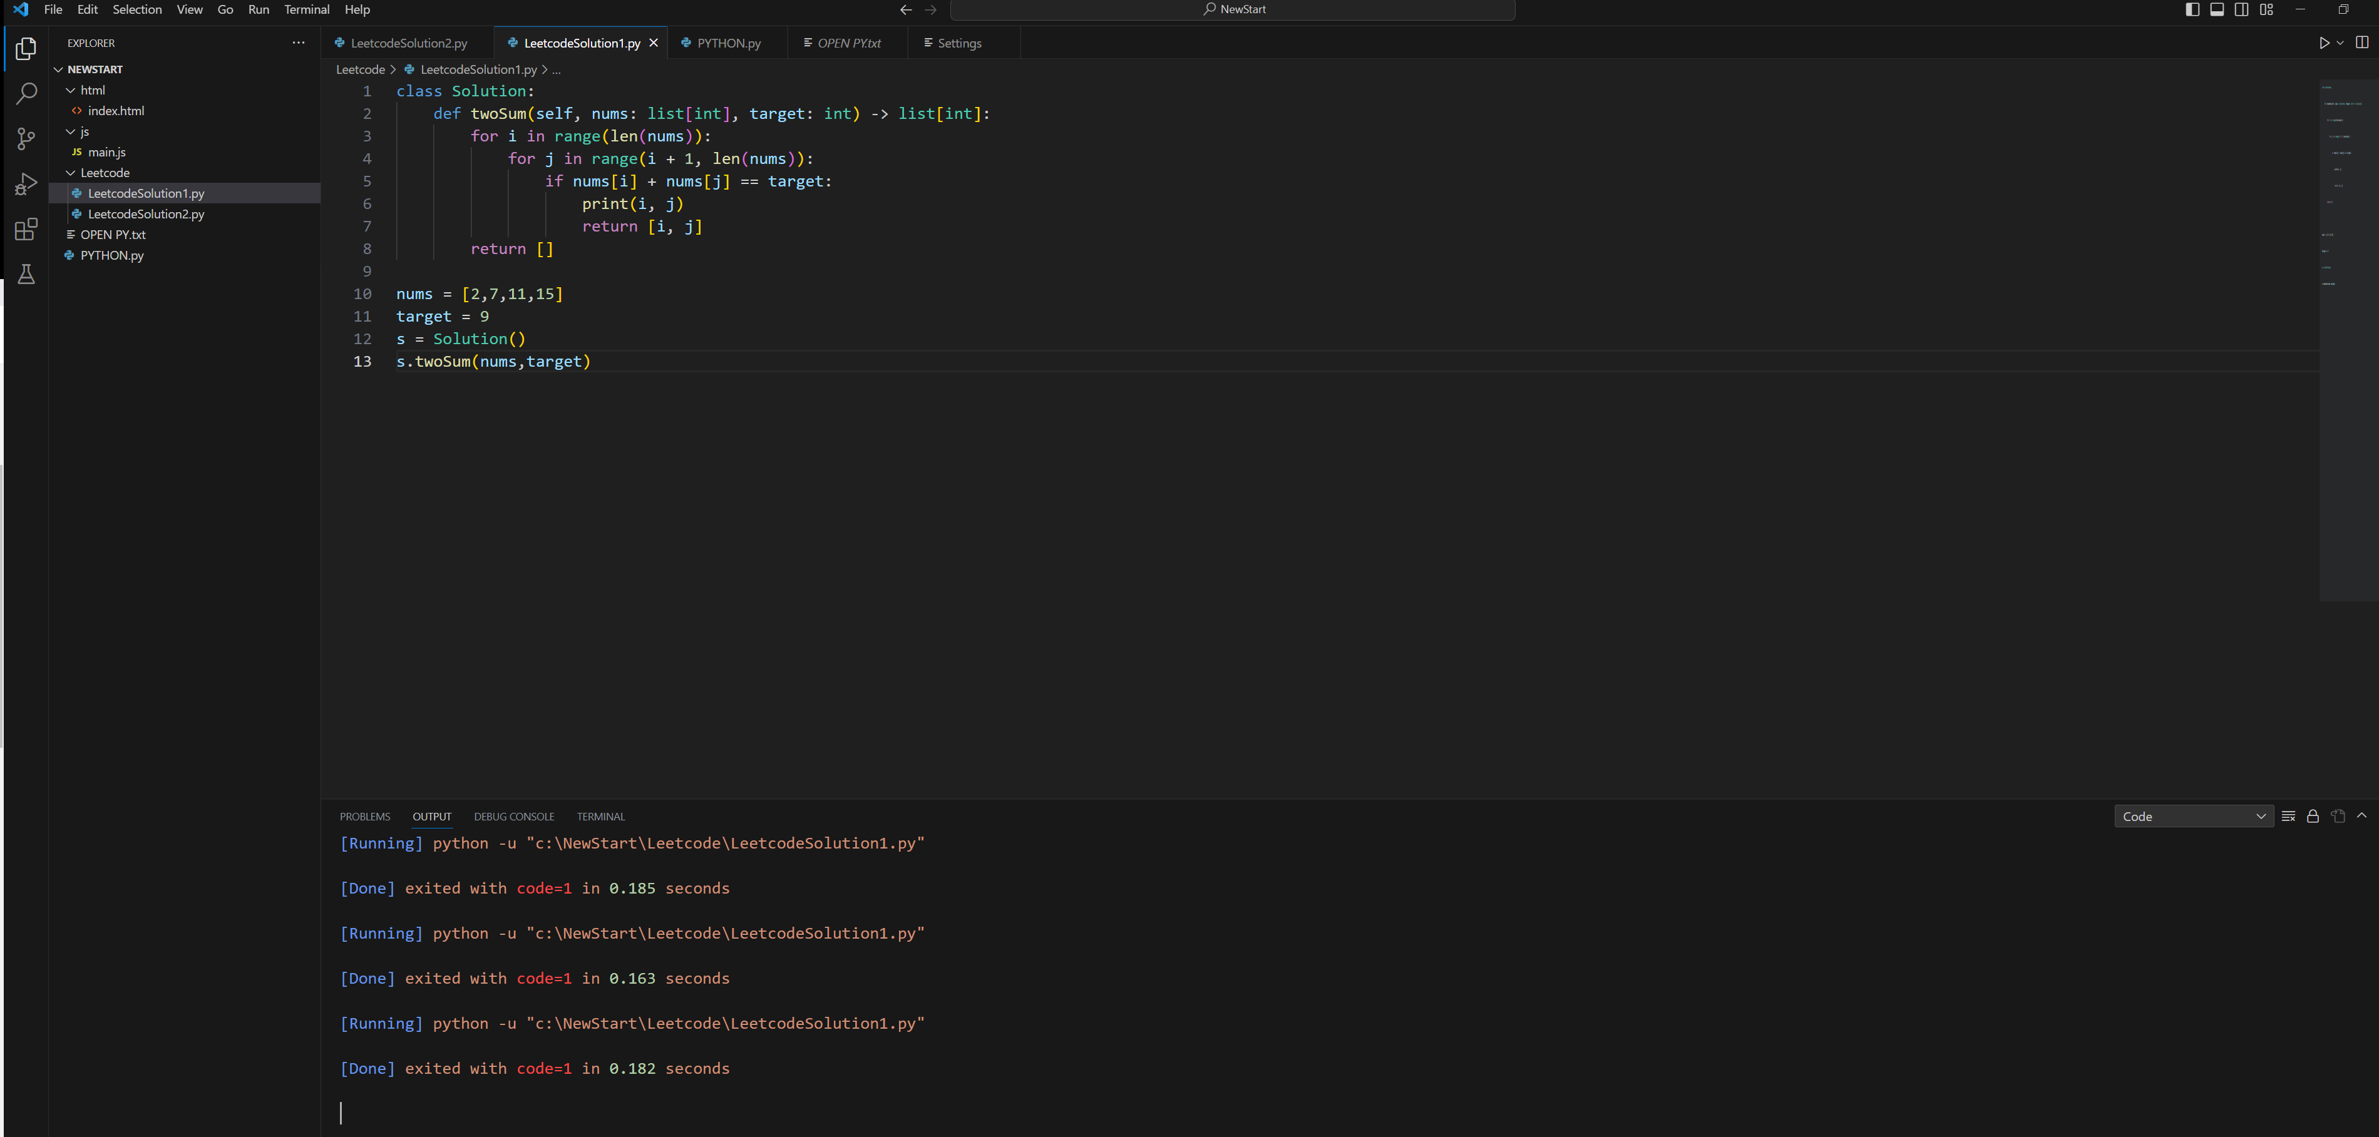This screenshot has height=1137, width=2379.
Task: Toggle bottom panel visibility
Action: coord(2216,9)
